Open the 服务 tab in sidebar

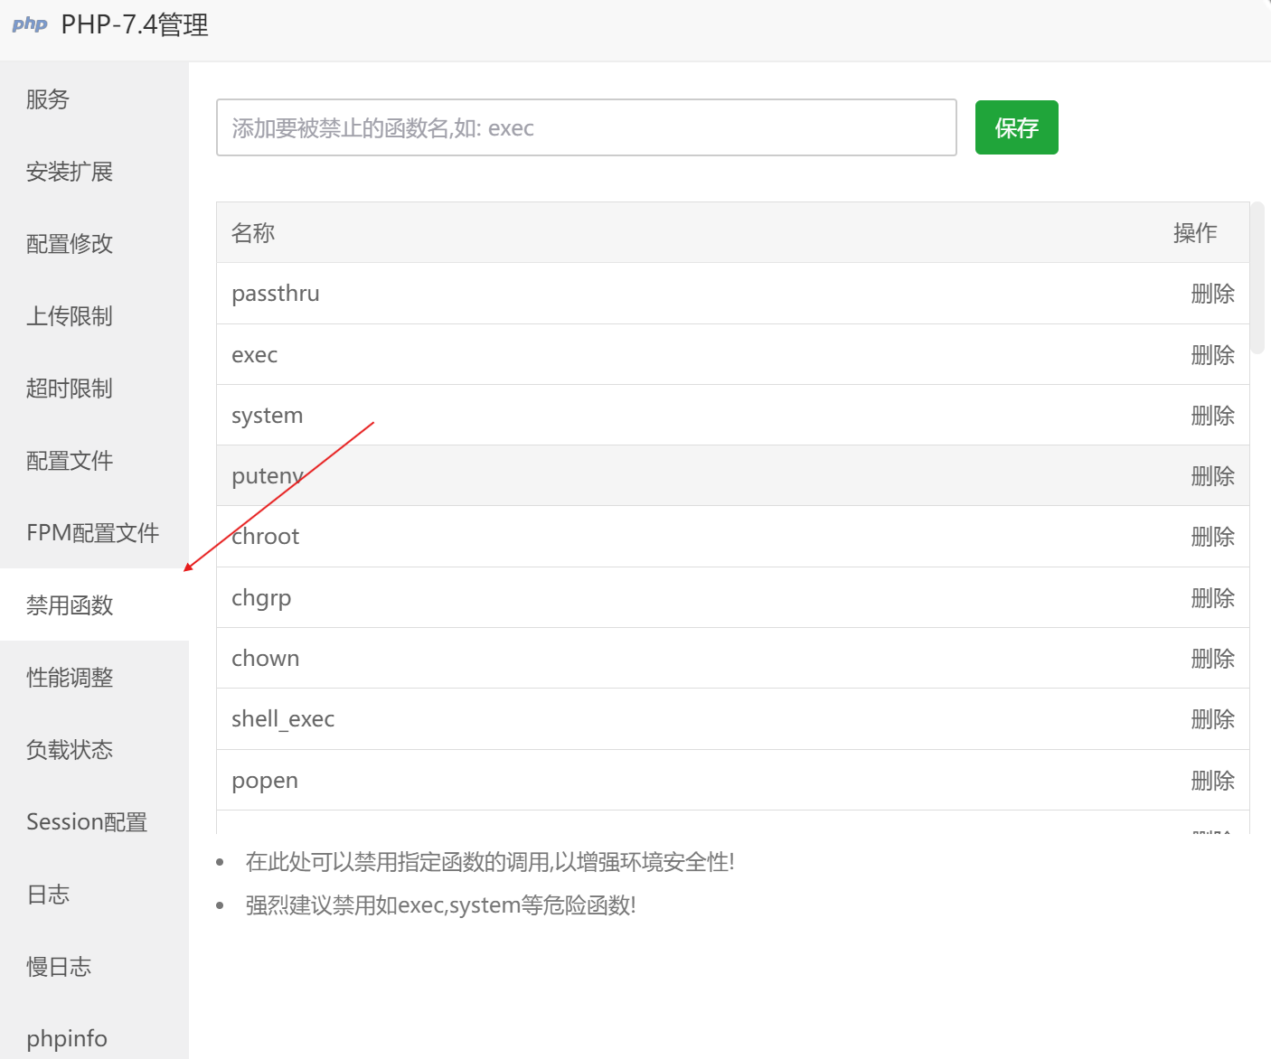(x=48, y=99)
